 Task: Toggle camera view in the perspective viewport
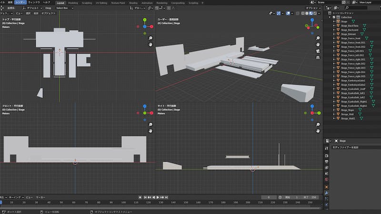(x=318, y=51)
